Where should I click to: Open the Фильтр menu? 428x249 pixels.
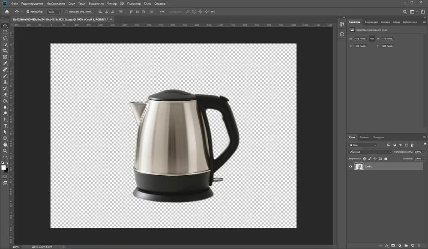tap(111, 3)
